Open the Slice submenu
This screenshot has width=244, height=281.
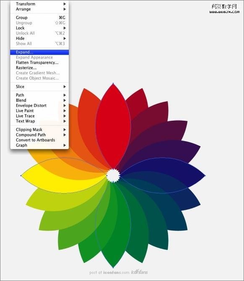[39, 86]
